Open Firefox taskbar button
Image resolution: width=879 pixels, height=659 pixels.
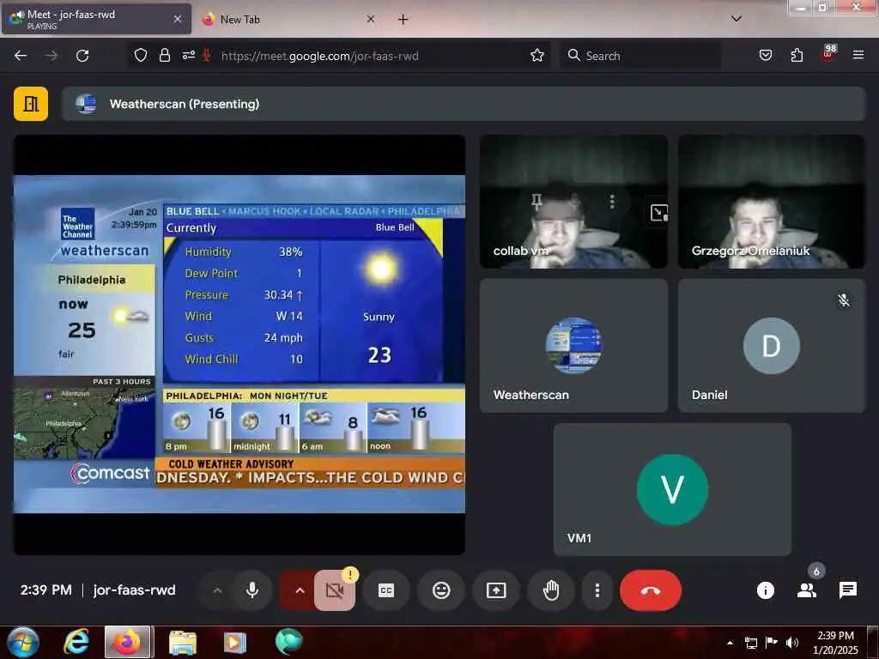click(128, 642)
